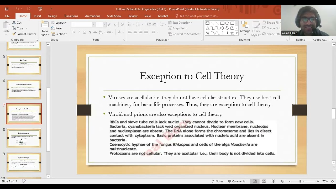The image size is (336, 189).
Task: Open the Review tab
Action: pos(133,16)
